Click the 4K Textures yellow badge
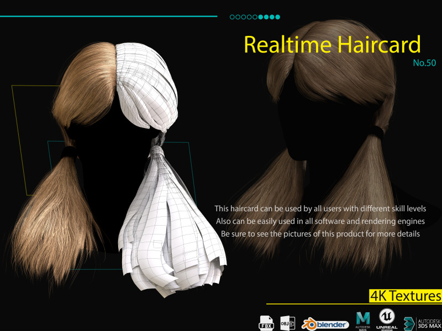 406,296
